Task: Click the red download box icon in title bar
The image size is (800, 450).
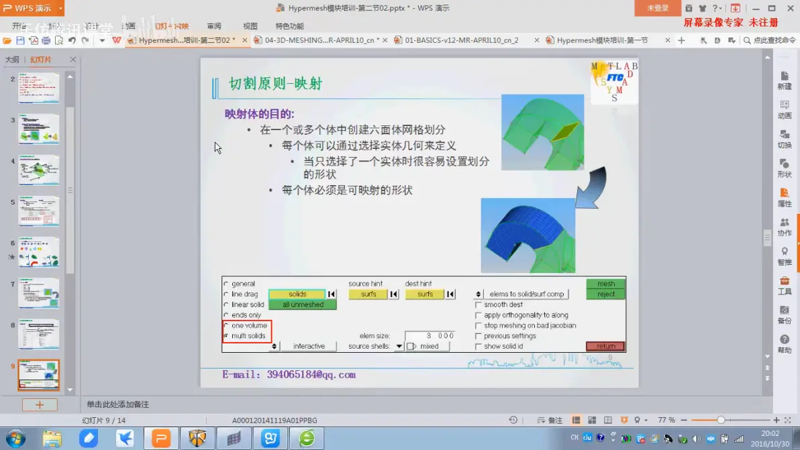Action: (735, 8)
